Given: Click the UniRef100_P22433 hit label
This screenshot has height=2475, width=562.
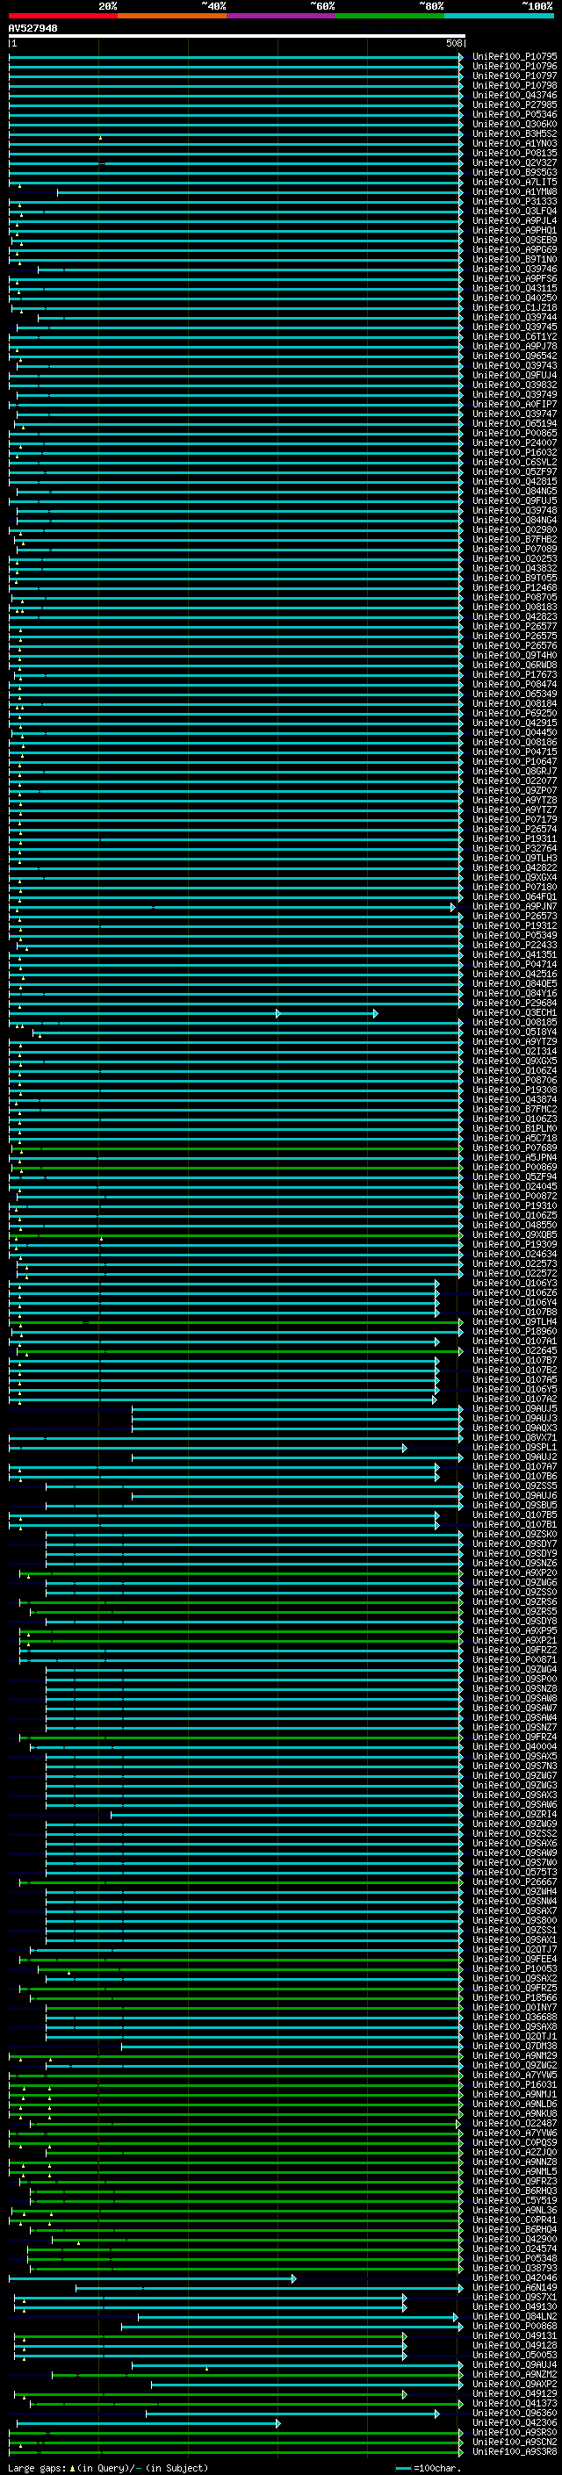Looking at the screenshot, I should pos(515,946).
